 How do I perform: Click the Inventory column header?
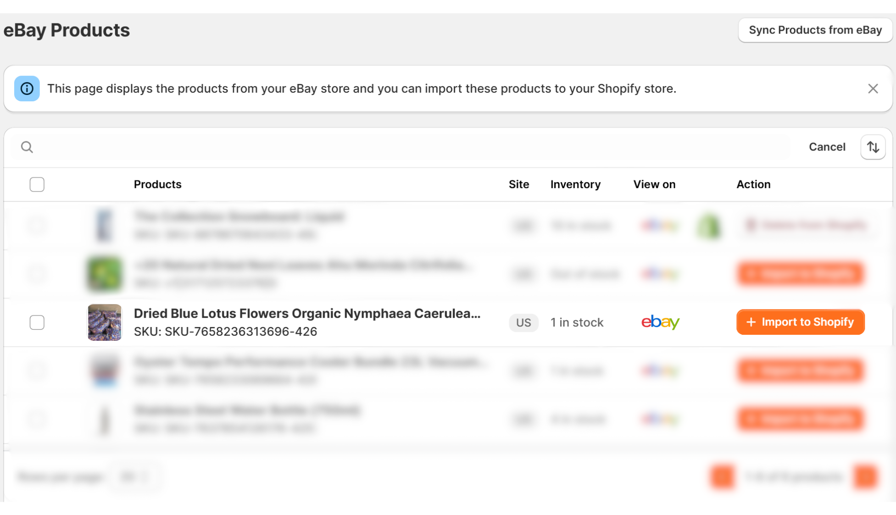click(x=575, y=184)
